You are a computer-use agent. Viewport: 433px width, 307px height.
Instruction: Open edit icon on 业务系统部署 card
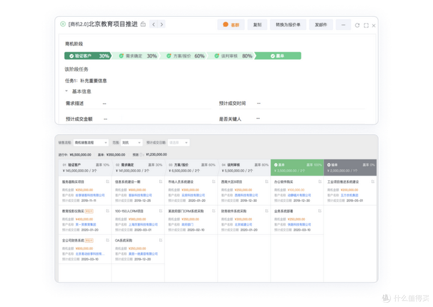(320, 211)
